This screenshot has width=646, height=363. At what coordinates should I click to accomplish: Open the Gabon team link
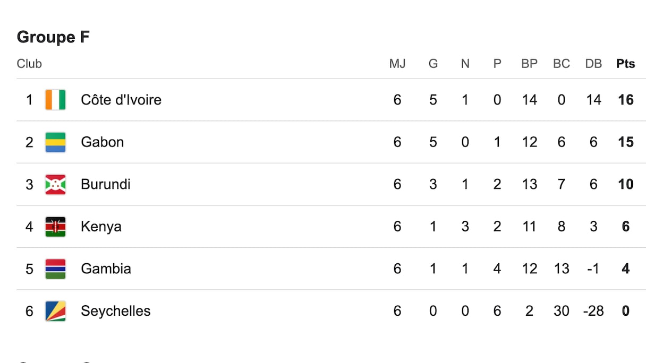(x=102, y=142)
